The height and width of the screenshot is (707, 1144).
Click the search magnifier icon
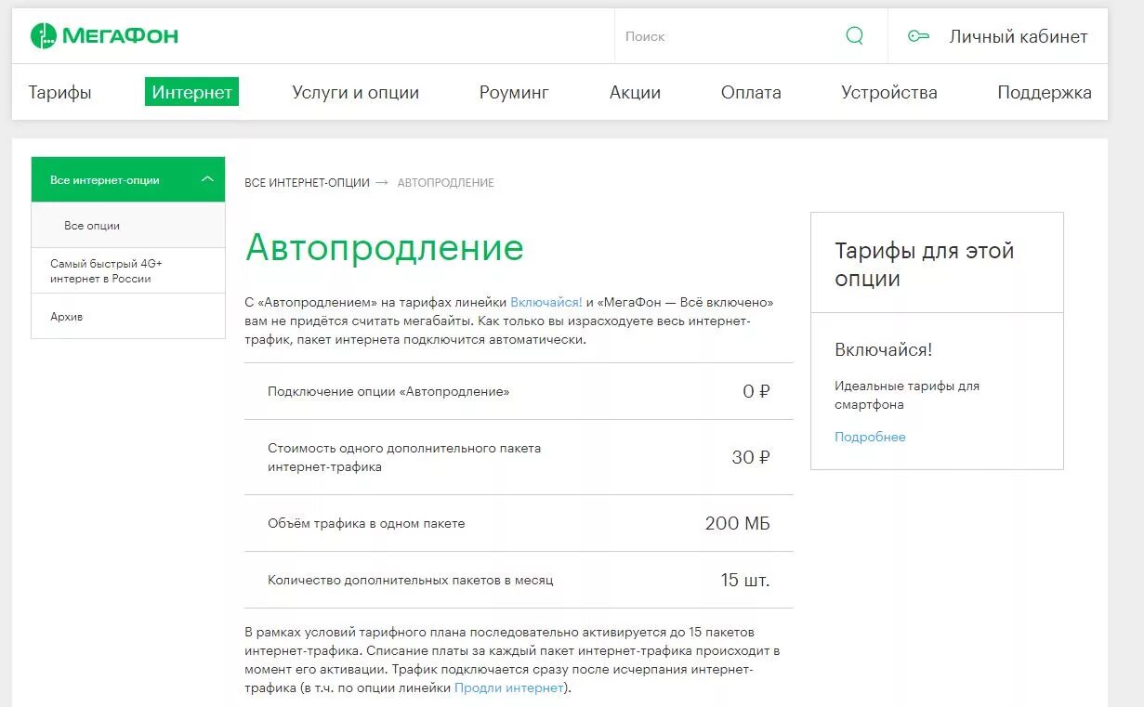click(854, 36)
